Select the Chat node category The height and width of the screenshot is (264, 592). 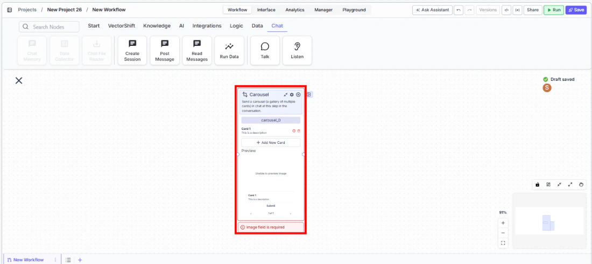click(277, 26)
